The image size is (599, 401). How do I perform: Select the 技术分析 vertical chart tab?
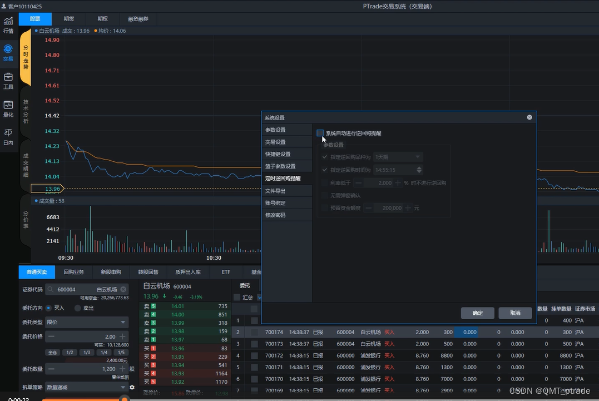pos(26,111)
